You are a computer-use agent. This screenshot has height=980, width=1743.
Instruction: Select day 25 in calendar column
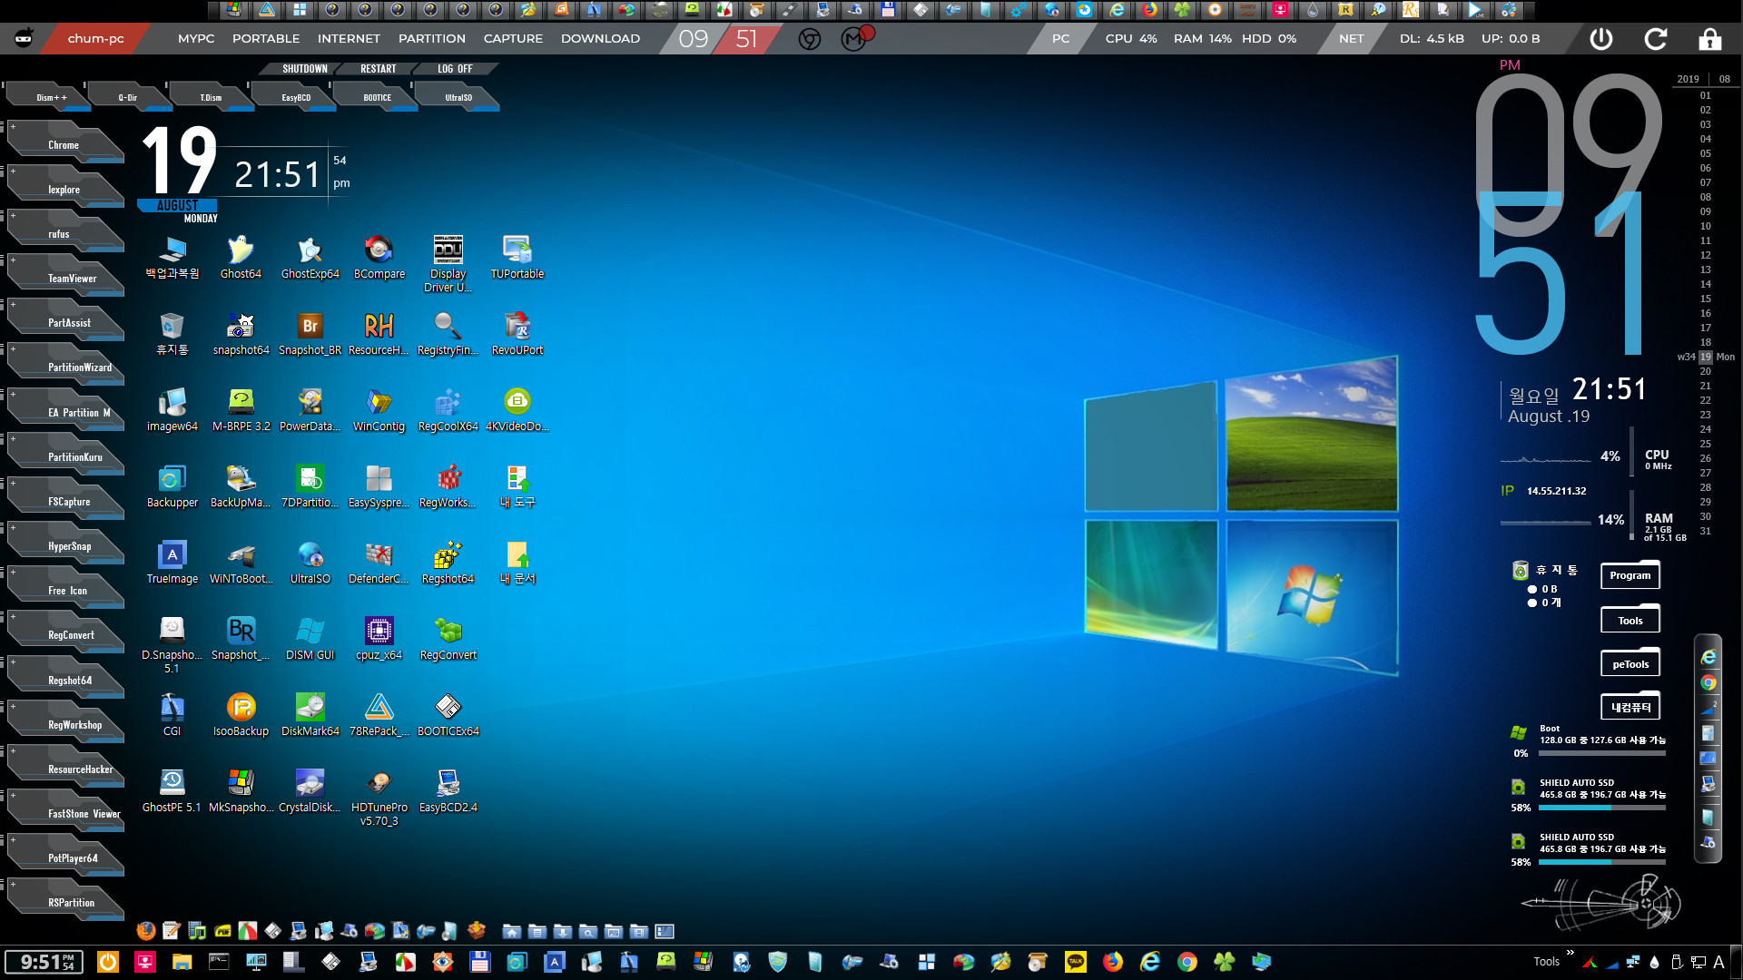pyautogui.click(x=1705, y=444)
